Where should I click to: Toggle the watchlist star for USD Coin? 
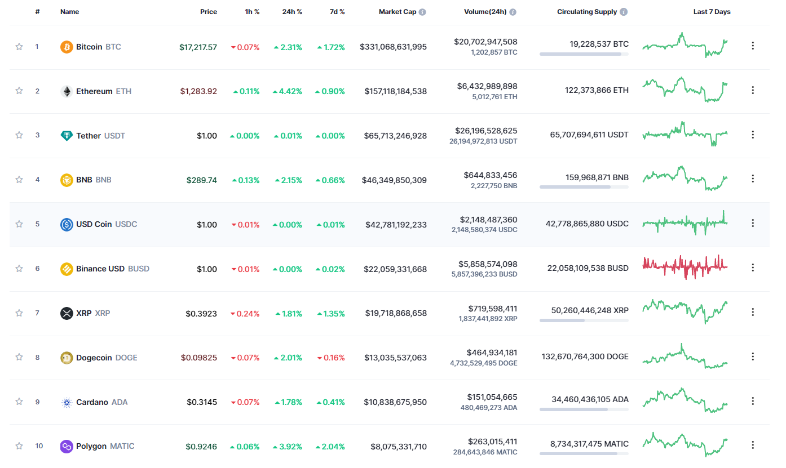(x=19, y=224)
